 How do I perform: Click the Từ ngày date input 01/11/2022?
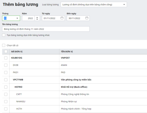point(51,18)
